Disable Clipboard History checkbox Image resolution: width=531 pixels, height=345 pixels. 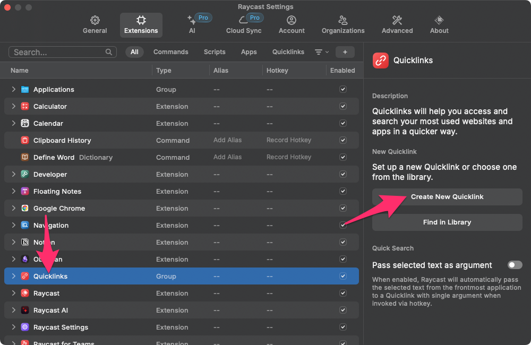[342, 140]
